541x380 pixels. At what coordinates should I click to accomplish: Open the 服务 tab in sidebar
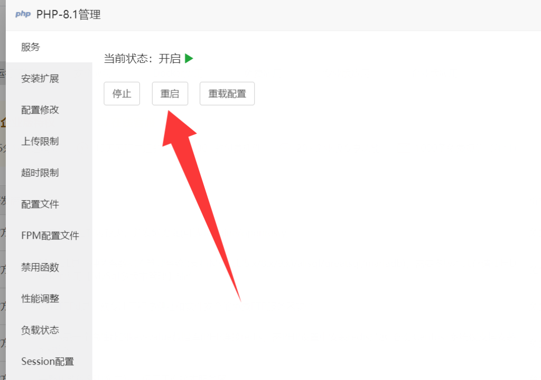pyautogui.click(x=49, y=47)
